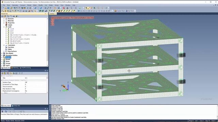Click the Save model floppy disk icon
This screenshot has height=122, width=218.
[x=8, y=8]
